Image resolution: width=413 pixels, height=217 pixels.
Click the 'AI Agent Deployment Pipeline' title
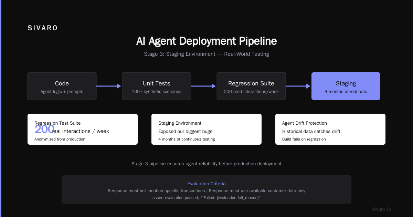coord(206,41)
